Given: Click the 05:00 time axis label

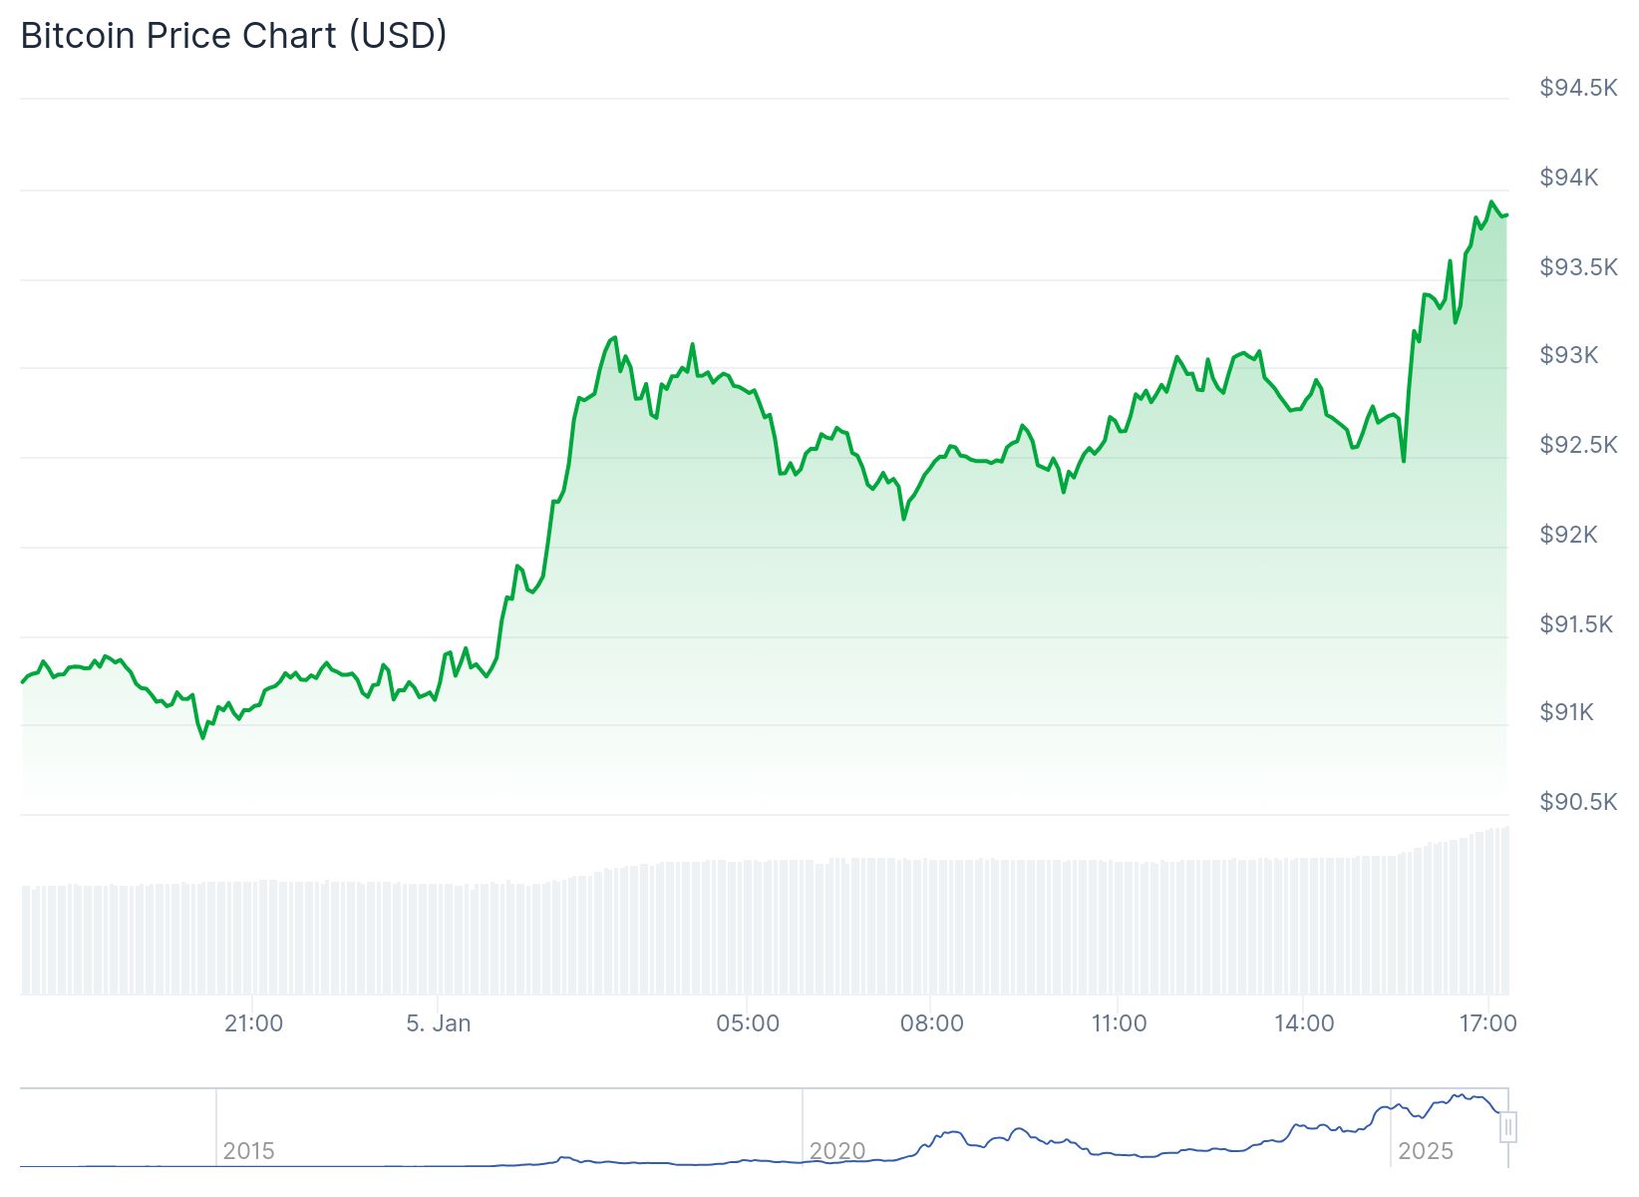Looking at the screenshot, I should [x=748, y=1023].
